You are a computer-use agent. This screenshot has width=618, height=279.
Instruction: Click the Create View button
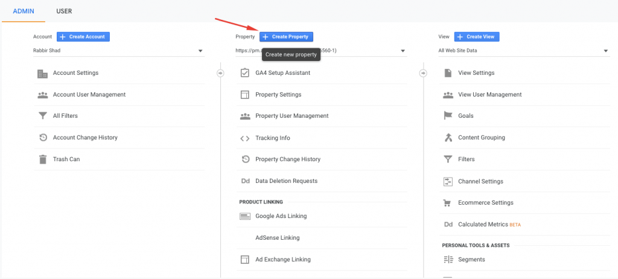click(476, 37)
